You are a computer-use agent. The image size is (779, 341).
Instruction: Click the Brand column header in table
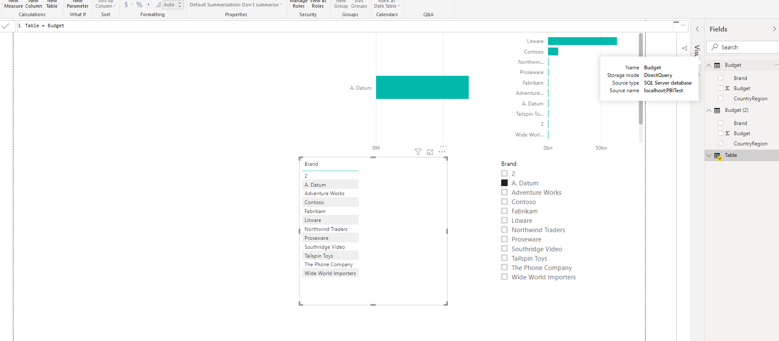311,164
